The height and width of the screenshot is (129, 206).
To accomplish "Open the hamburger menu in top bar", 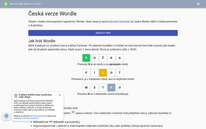I will click(198, 4).
